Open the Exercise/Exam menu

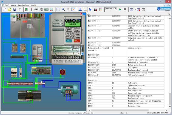(x=23, y=5)
